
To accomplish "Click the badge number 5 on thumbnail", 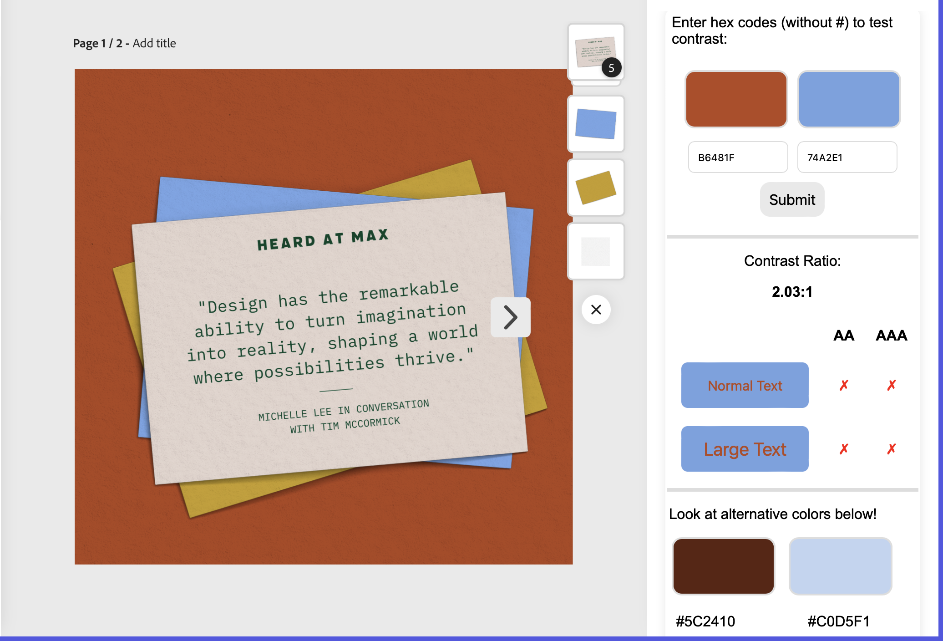I will pyautogui.click(x=611, y=68).
